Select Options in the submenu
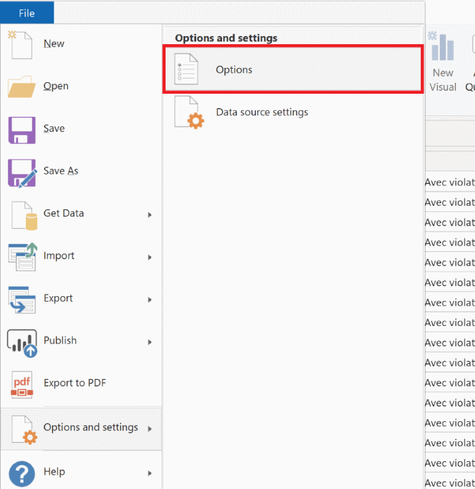Image resolution: width=475 pixels, height=489 pixels. coord(293,69)
